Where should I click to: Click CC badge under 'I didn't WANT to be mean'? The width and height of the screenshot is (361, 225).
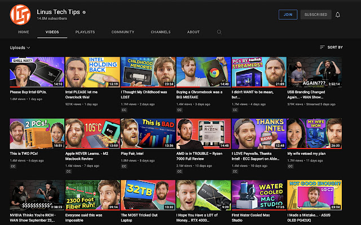235,110
